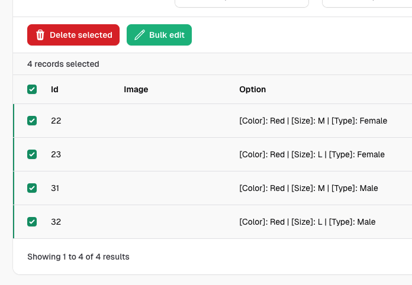
Task: Deselect the checkbox for record 22
Action: coord(32,121)
